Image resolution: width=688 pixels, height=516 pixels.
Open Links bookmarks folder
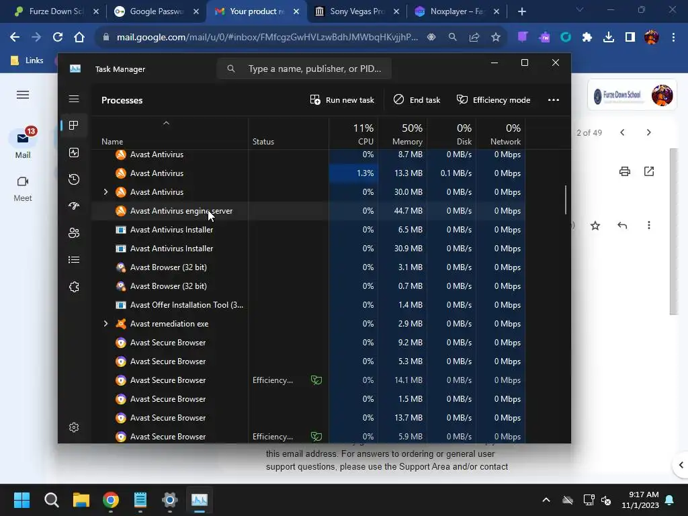click(x=27, y=60)
